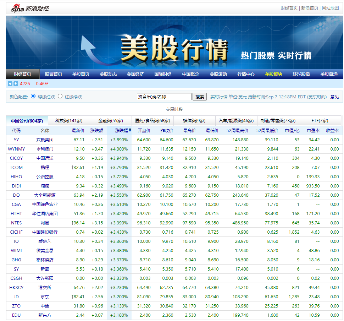The width and height of the screenshot is (344, 321).
Task: Switch to 科技类(141家) tab
Action: coord(69,121)
